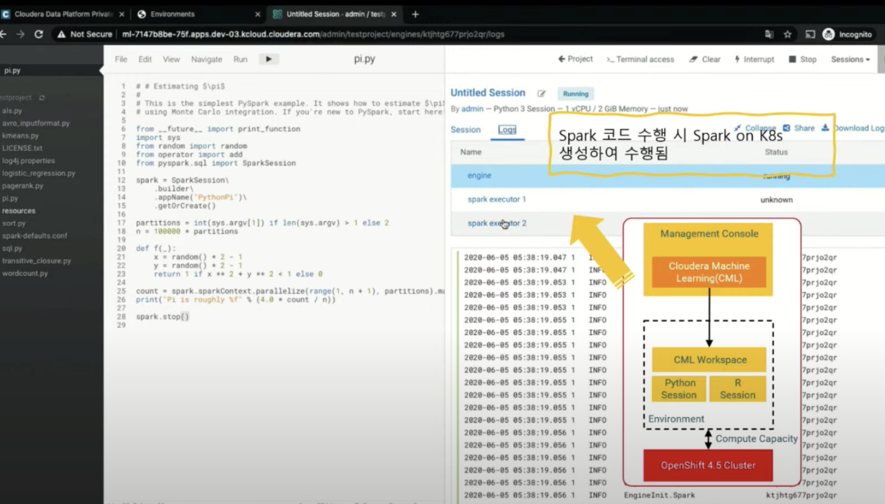Click the Name column header in logs table

point(471,152)
